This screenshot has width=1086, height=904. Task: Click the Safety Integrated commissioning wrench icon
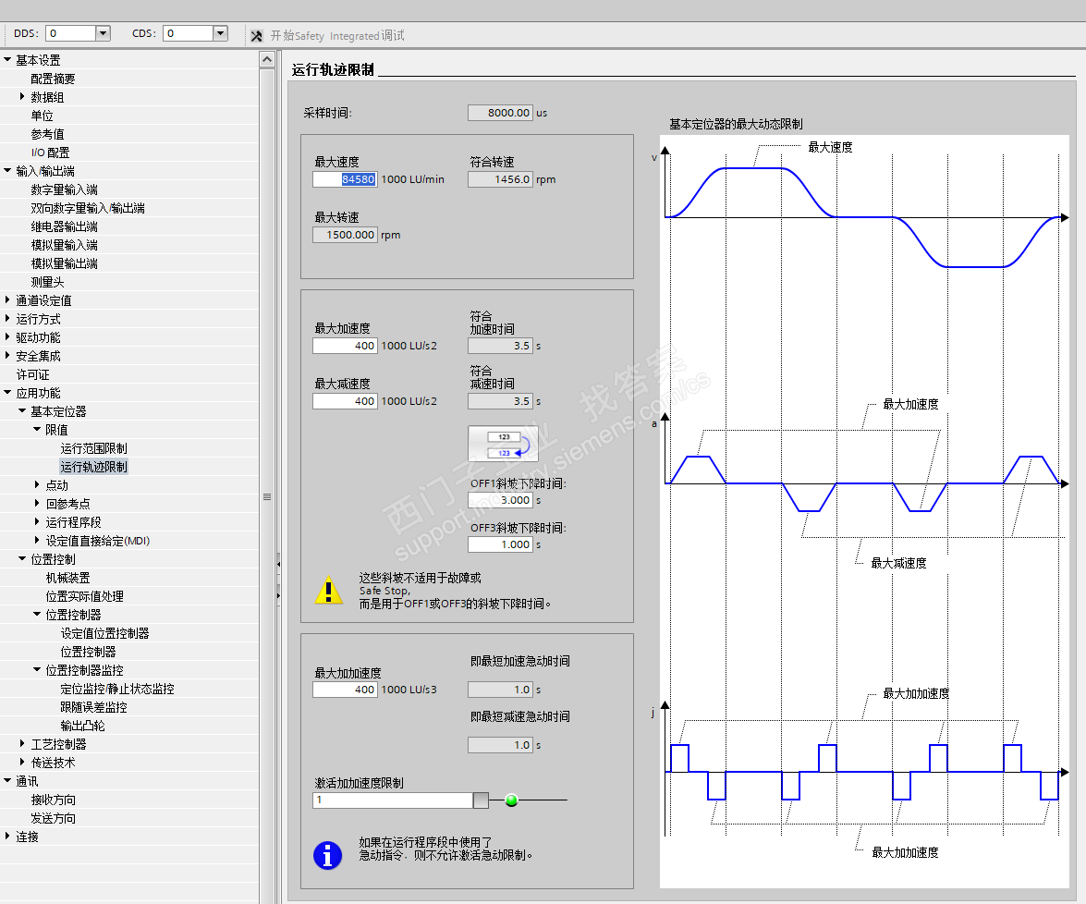click(x=257, y=35)
